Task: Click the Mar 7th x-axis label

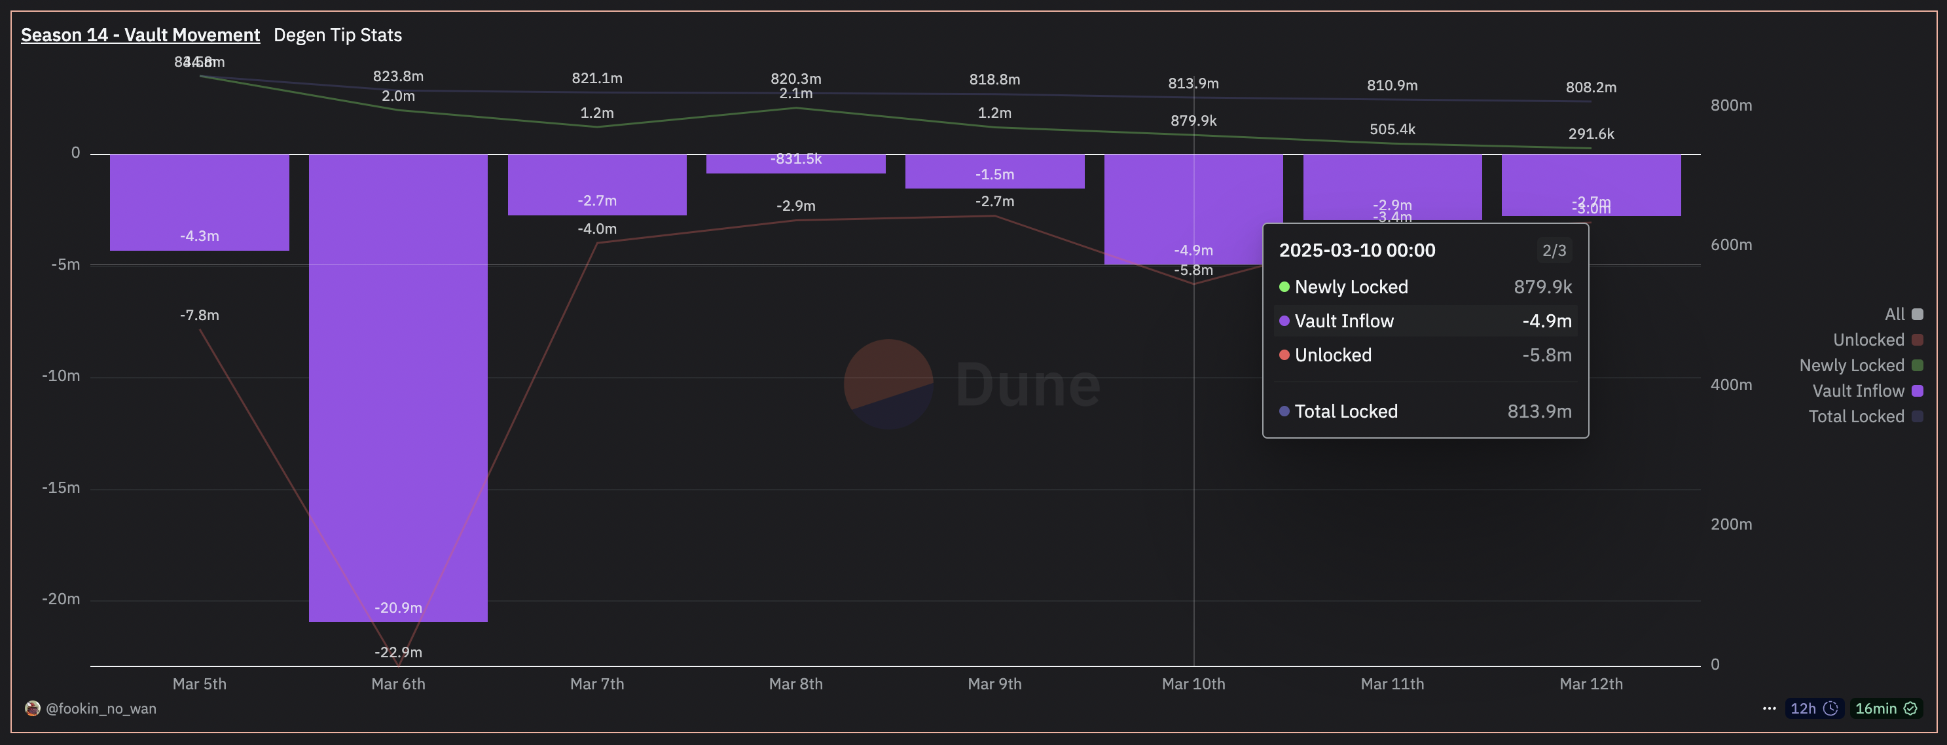Action: [597, 684]
